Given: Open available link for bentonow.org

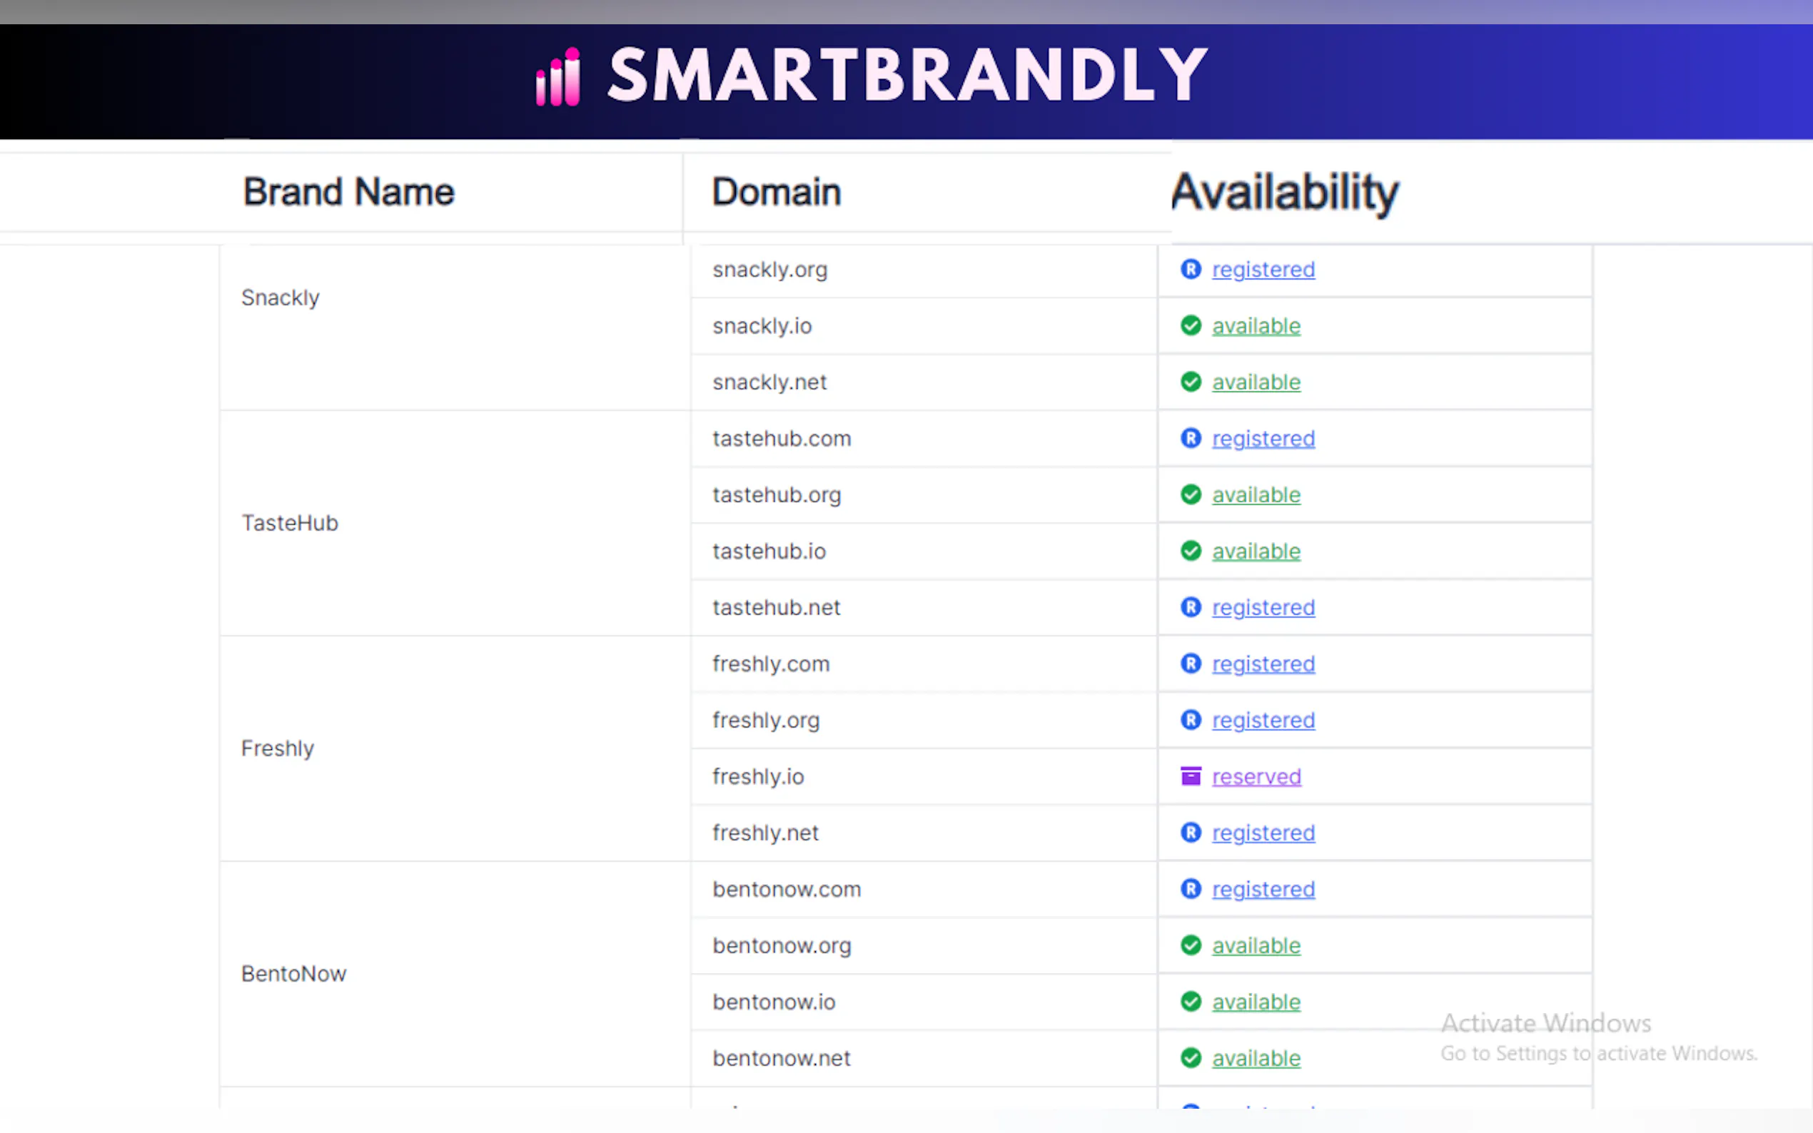Looking at the screenshot, I should coord(1256,945).
